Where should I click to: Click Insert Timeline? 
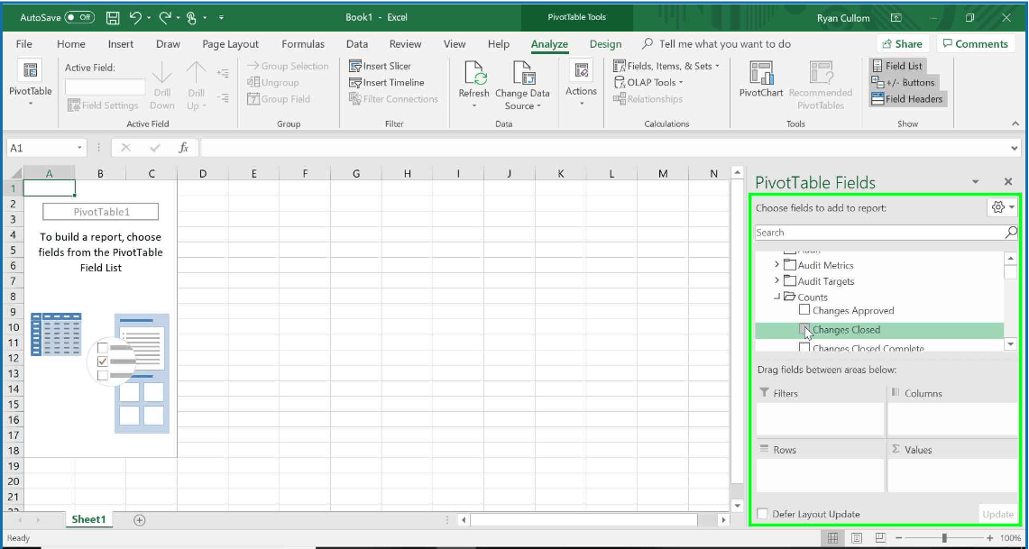click(387, 83)
